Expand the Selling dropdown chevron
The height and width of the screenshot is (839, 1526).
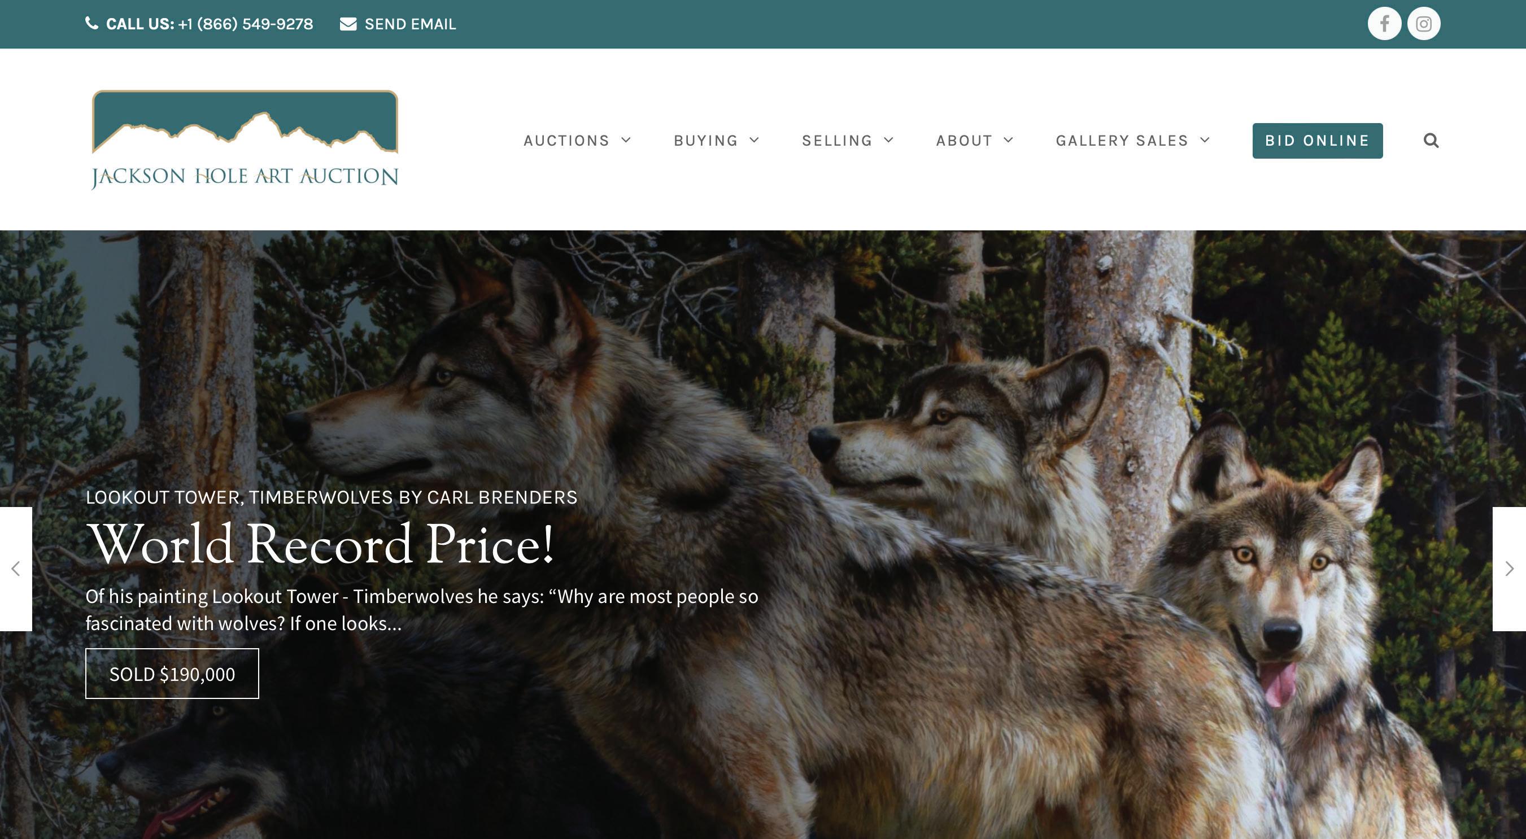pos(888,139)
